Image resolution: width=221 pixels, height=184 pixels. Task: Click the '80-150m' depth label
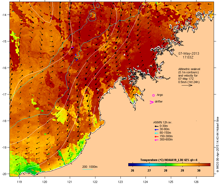pyautogui.click(x=165, y=133)
